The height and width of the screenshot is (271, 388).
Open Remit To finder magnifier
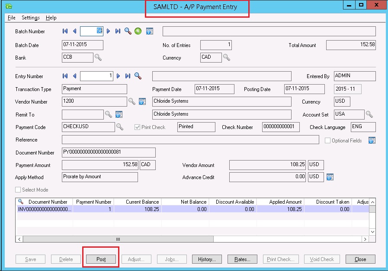pyautogui.click(x=109, y=114)
